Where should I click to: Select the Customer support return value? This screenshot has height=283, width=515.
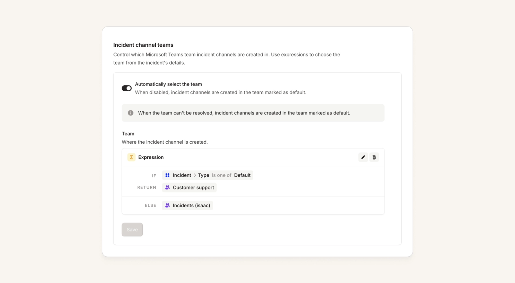(x=189, y=187)
